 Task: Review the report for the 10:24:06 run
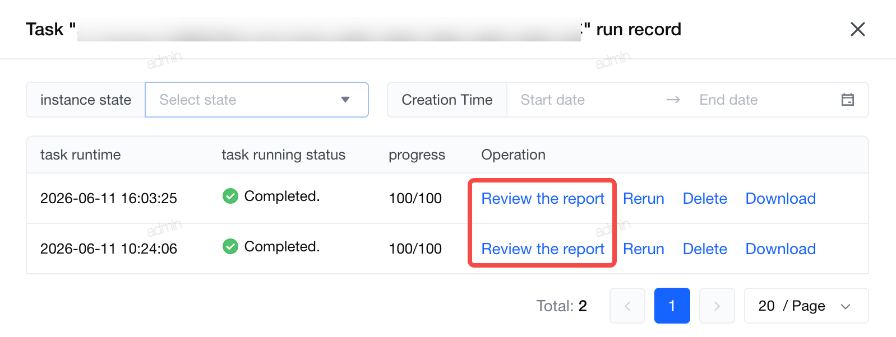point(543,249)
